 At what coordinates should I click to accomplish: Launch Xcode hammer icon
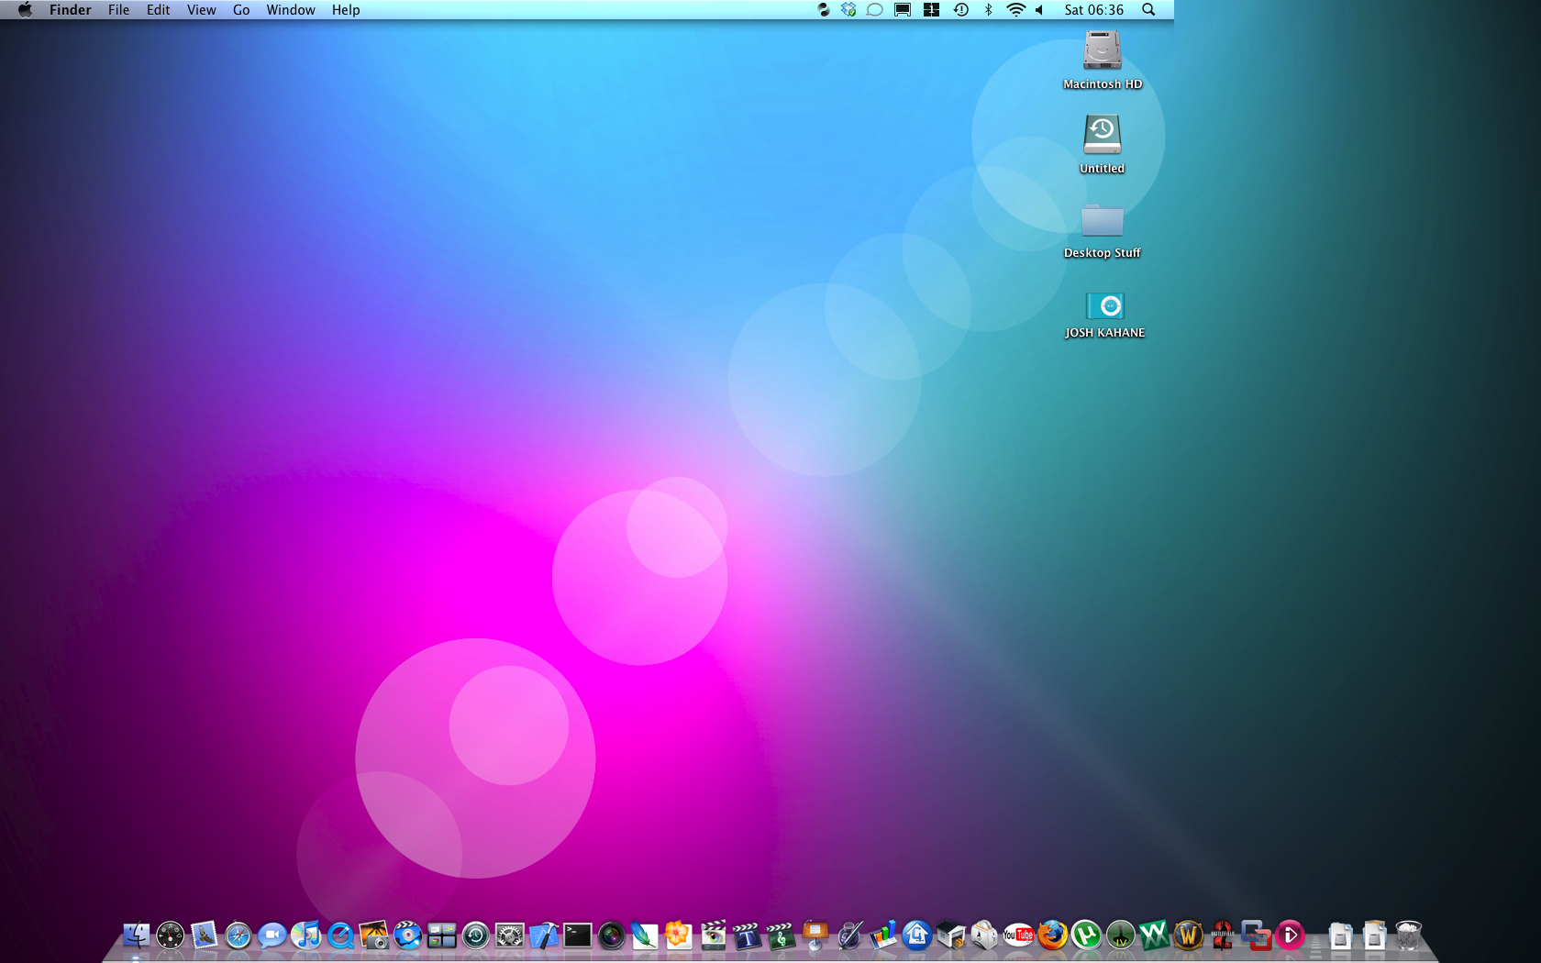[543, 935]
